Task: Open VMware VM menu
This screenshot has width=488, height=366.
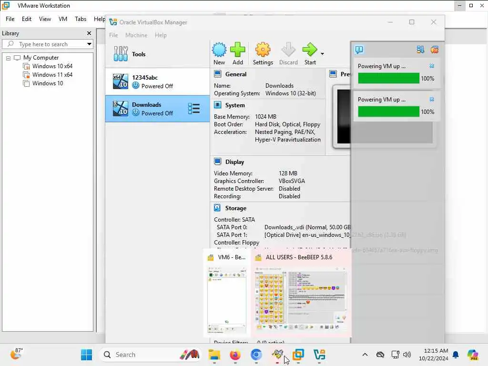Action: [63, 19]
